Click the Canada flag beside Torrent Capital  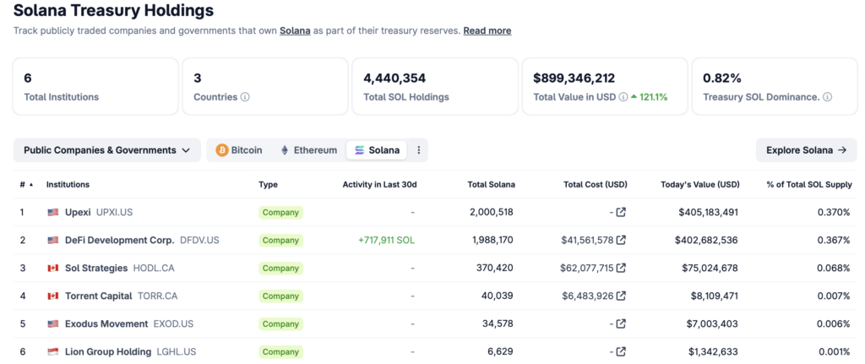coord(53,296)
